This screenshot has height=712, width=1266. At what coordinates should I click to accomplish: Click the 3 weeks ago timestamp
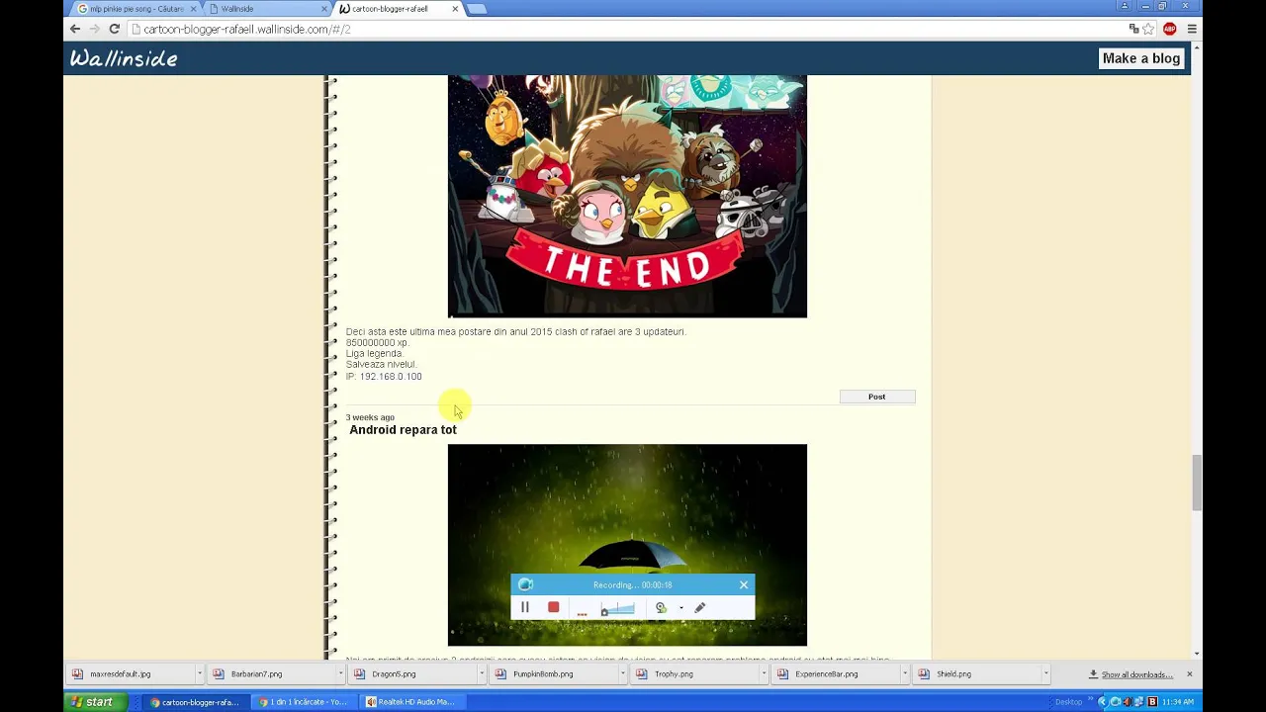370,417
